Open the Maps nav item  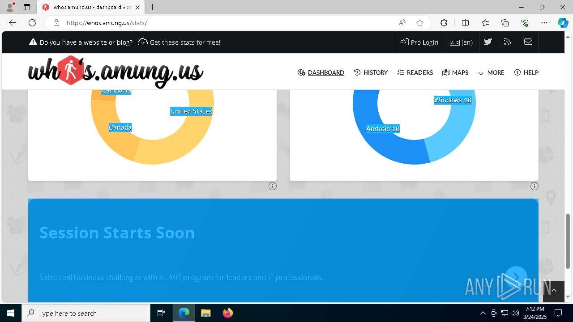pyautogui.click(x=455, y=72)
